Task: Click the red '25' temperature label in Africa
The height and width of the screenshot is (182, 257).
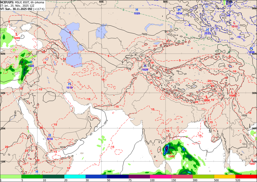Action: click(26, 151)
